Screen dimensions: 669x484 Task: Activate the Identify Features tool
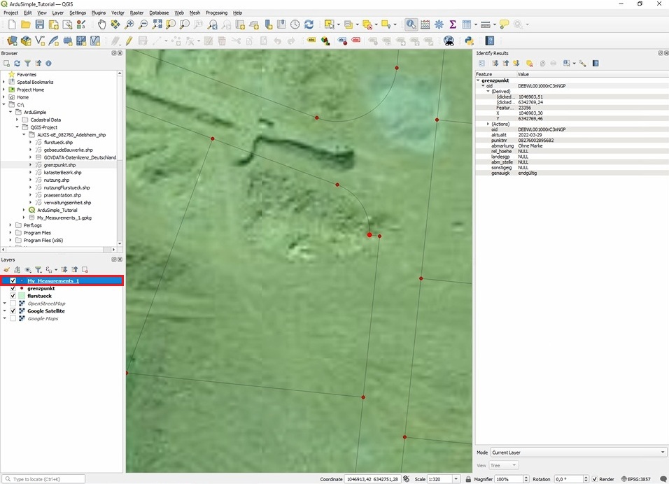411,24
